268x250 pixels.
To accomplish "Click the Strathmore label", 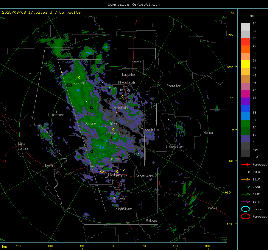I will (145, 176).
